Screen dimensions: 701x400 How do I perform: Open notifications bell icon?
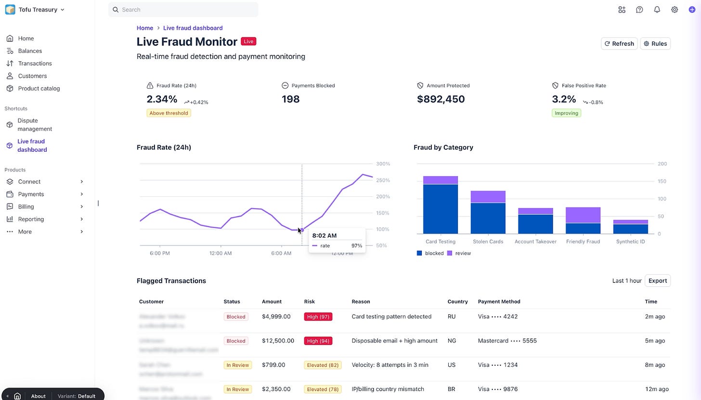(x=657, y=10)
